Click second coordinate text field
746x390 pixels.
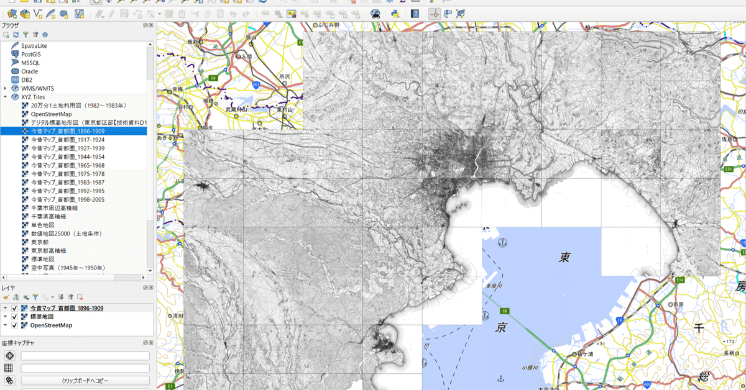click(85, 368)
